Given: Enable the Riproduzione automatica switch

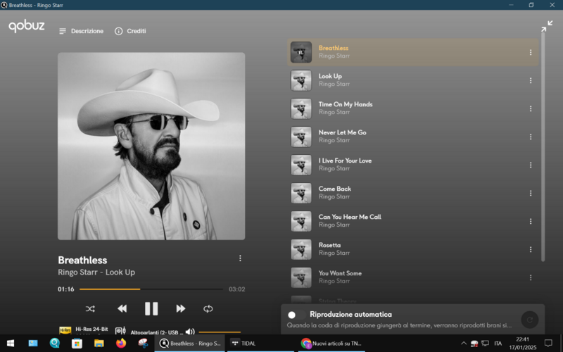Looking at the screenshot, I should tap(295, 315).
